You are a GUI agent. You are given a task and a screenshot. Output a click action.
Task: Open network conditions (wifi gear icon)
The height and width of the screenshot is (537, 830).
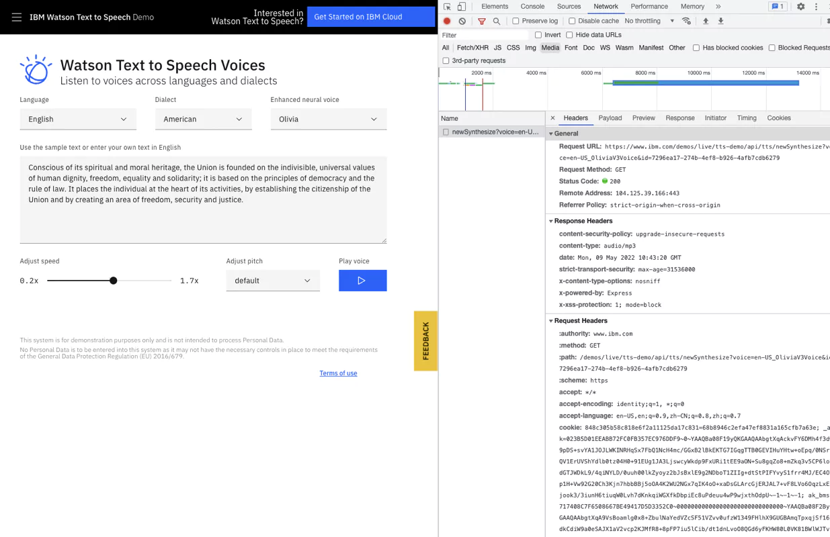[687, 21]
